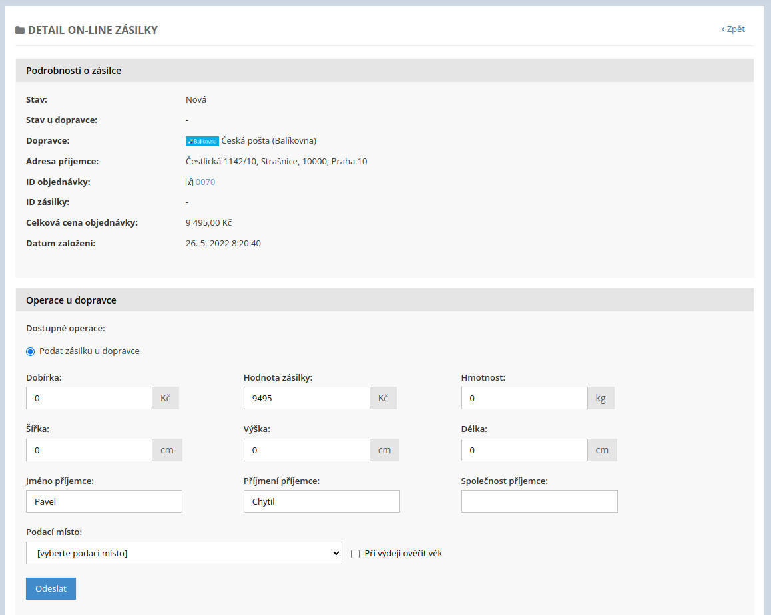Enable the Při výdeji ověřit věk checkbox

click(355, 554)
